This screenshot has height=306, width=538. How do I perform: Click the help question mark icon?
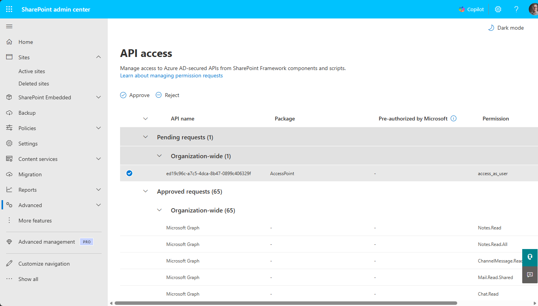tap(516, 9)
